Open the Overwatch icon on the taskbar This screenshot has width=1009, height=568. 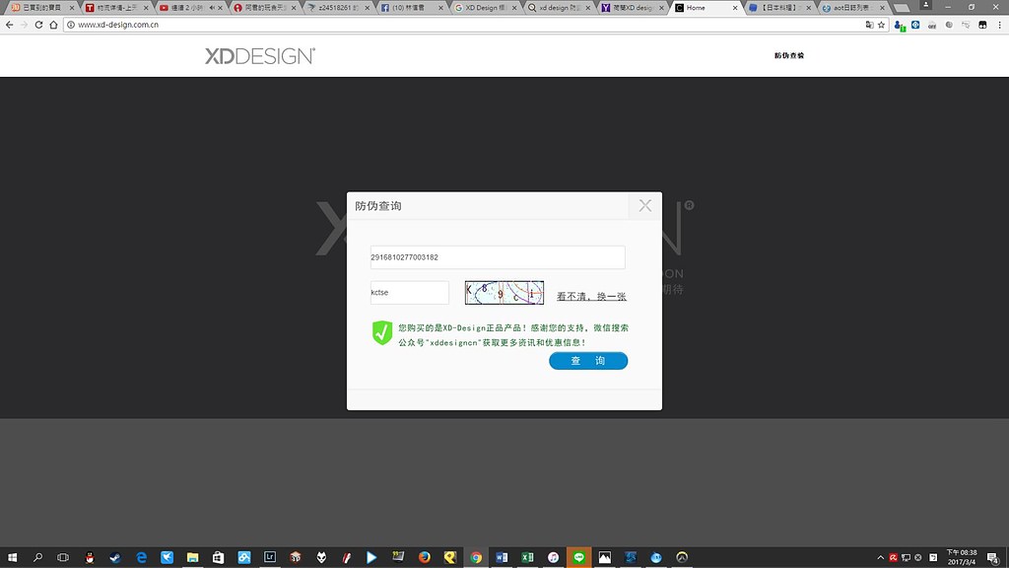(682, 557)
